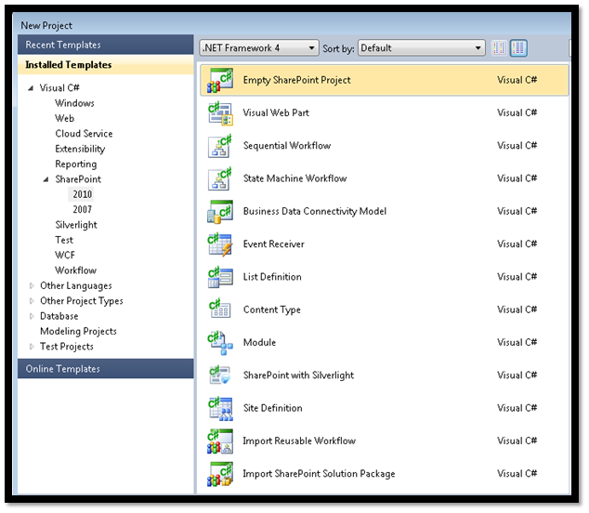The height and width of the screenshot is (513, 589).
Task: Click the Content Type template icon
Action: click(x=220, y=309)
